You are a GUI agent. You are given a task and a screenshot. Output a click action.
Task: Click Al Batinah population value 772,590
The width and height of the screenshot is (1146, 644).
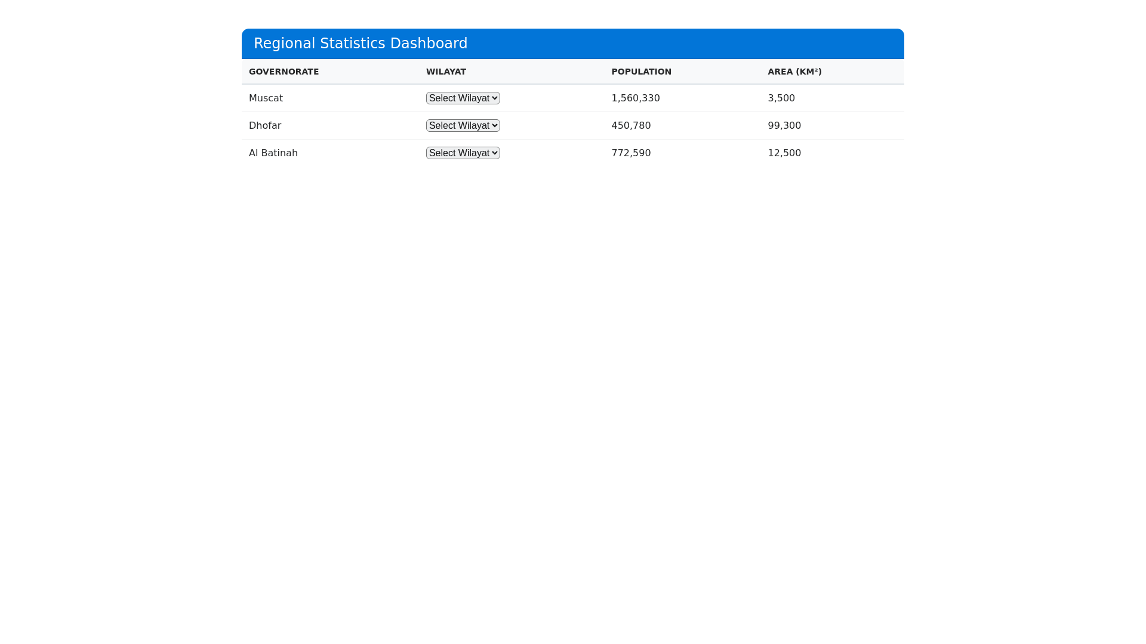point(631,153)
